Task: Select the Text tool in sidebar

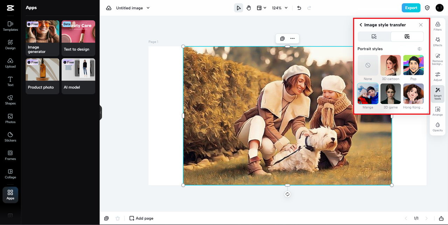Action: click(x=10, y=82)
